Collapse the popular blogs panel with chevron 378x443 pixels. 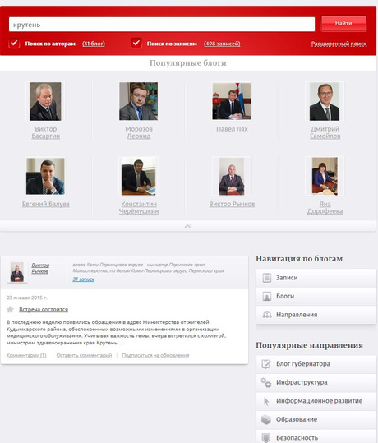pos(187,226)
